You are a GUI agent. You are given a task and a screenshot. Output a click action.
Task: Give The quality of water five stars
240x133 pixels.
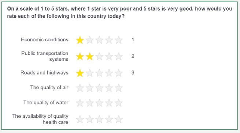coord(119,103)
